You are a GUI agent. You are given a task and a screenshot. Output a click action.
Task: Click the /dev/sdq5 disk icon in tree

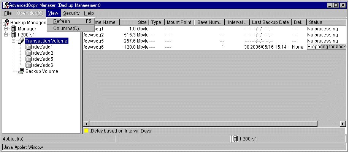tap(28, 59)
